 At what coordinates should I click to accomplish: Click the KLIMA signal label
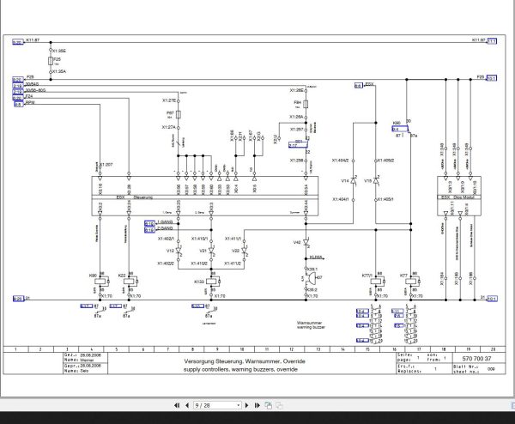pyautogui.click(x=316, y=257)
